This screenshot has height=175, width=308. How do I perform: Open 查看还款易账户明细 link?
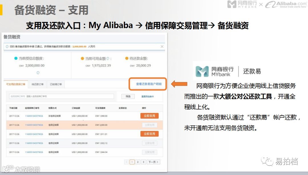[149, 84]
